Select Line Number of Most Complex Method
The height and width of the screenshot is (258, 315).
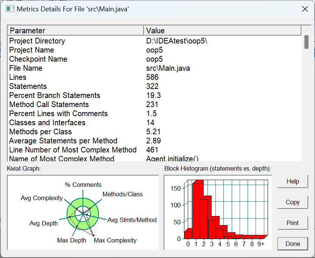[154, 150]
